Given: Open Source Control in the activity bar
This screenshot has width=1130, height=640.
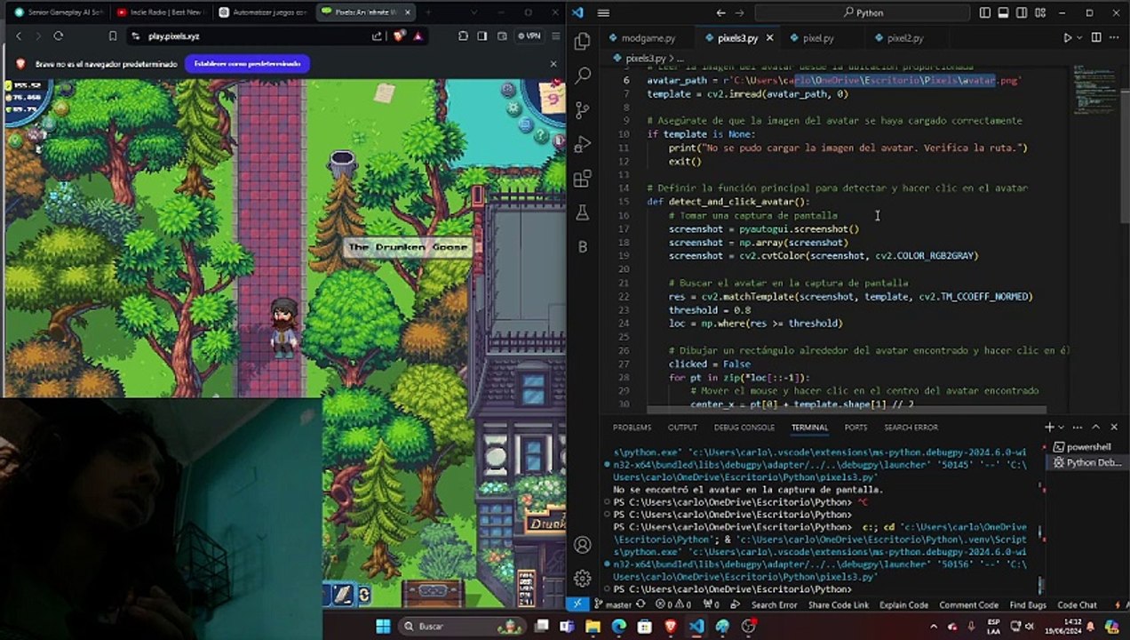Looking at the screenshot, I should [583, 110].
